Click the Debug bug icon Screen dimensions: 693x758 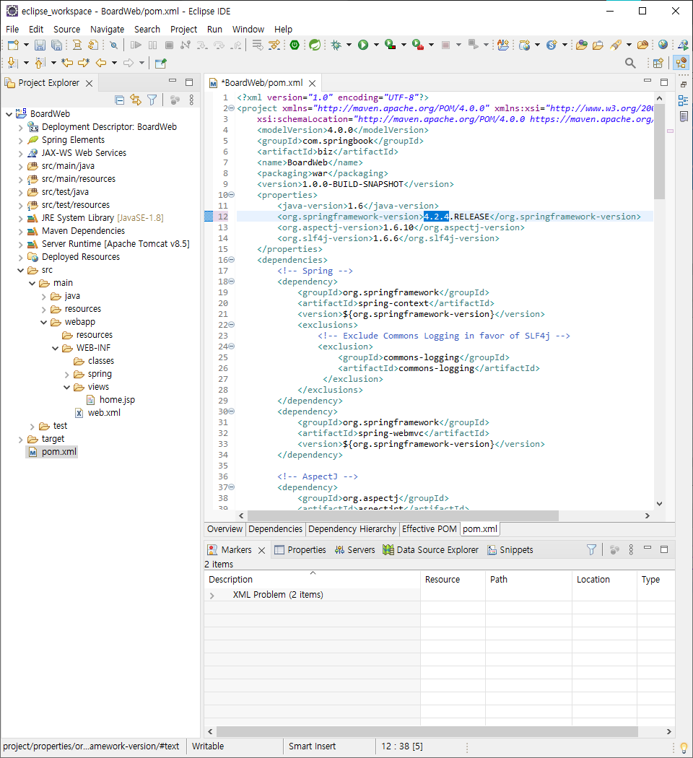tap(336, 45)
